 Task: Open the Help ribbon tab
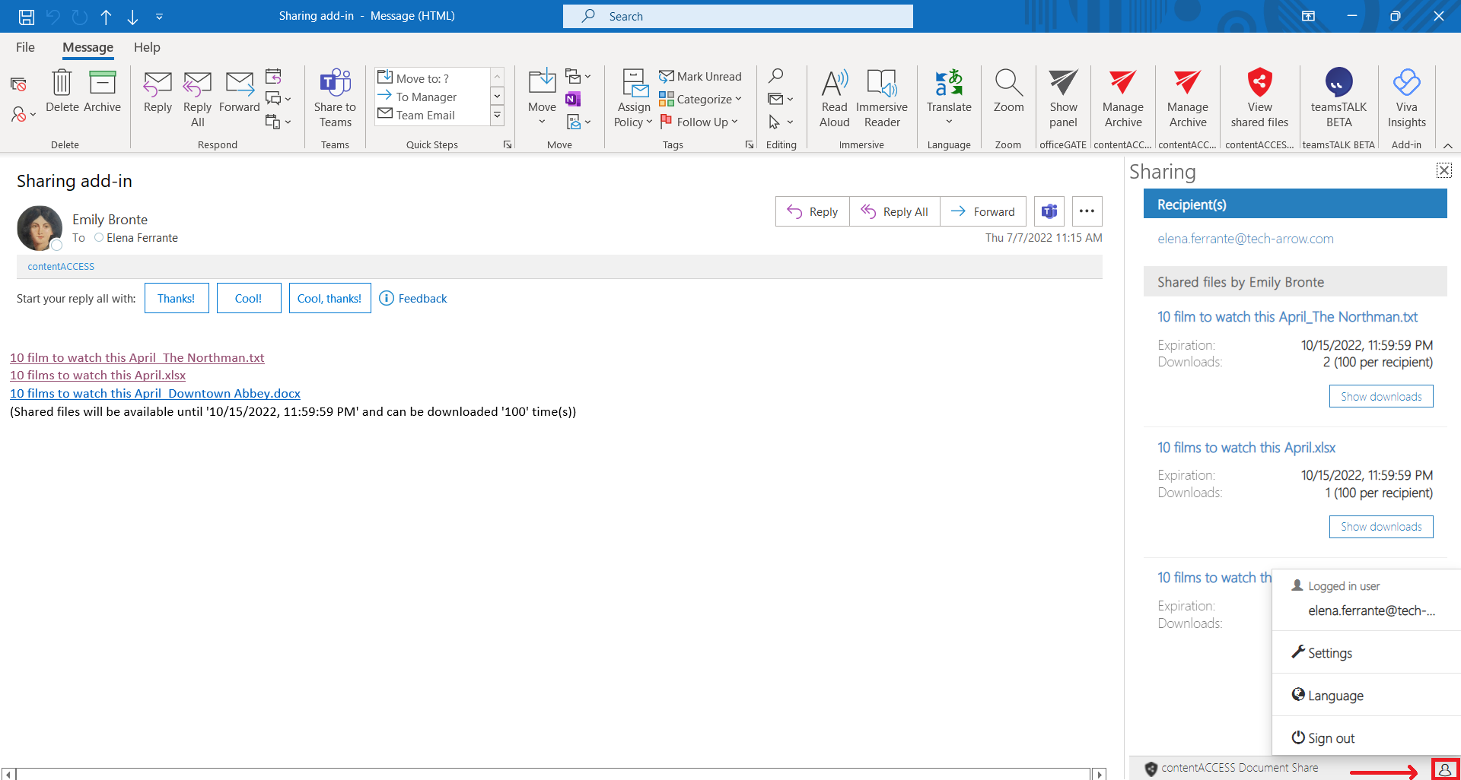(147, 47)
